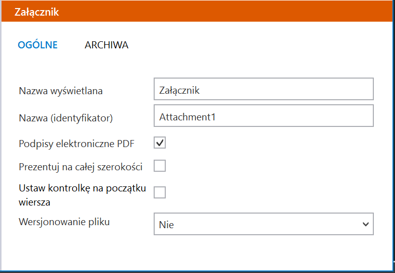Click the word Załącznik inside display name field
Image resolution: width=395 pixels, height=273 pixels.
point(179,91)
